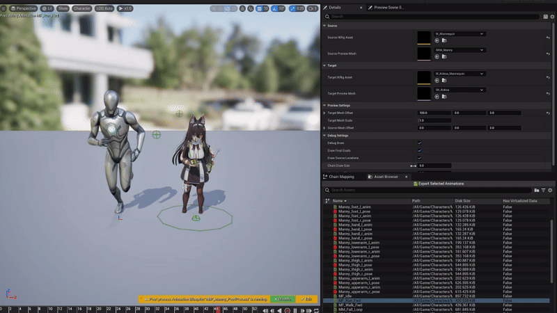Select the transform gizmo mode group

(223, 8)
